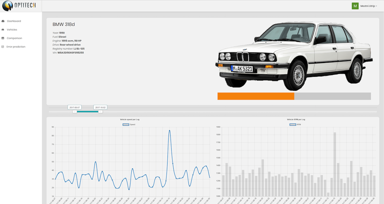Click the BMW 318d heading
Image resolution: width=384 pixels, height=204 pixels.
pyautogui.click(x=64, y=24)
